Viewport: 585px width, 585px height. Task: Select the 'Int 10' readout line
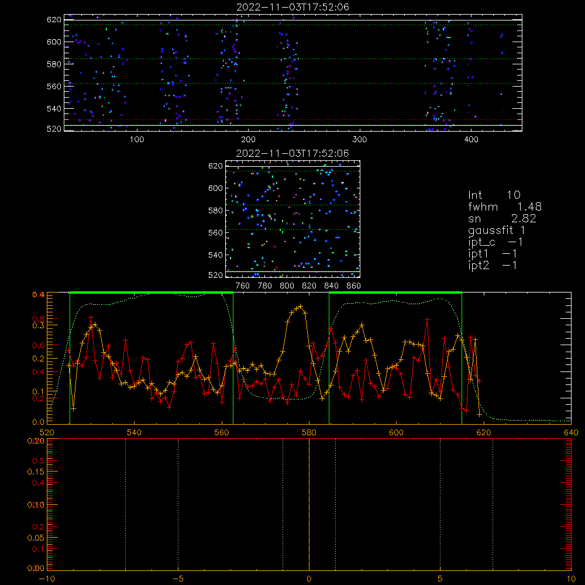494,195
